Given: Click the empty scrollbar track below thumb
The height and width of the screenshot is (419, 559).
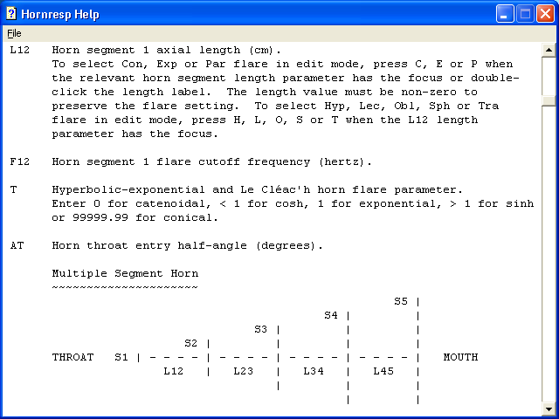Looking at the screenshot, I should [549, 254].
